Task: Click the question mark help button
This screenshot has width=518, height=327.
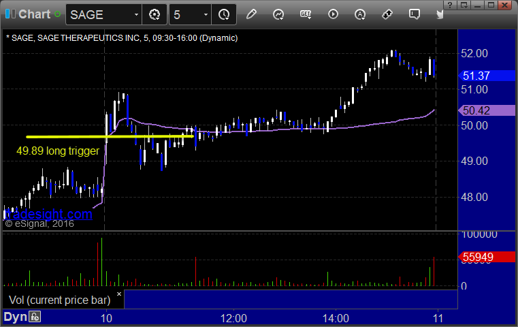Action: pyautogui.click(x=450, y=5)
